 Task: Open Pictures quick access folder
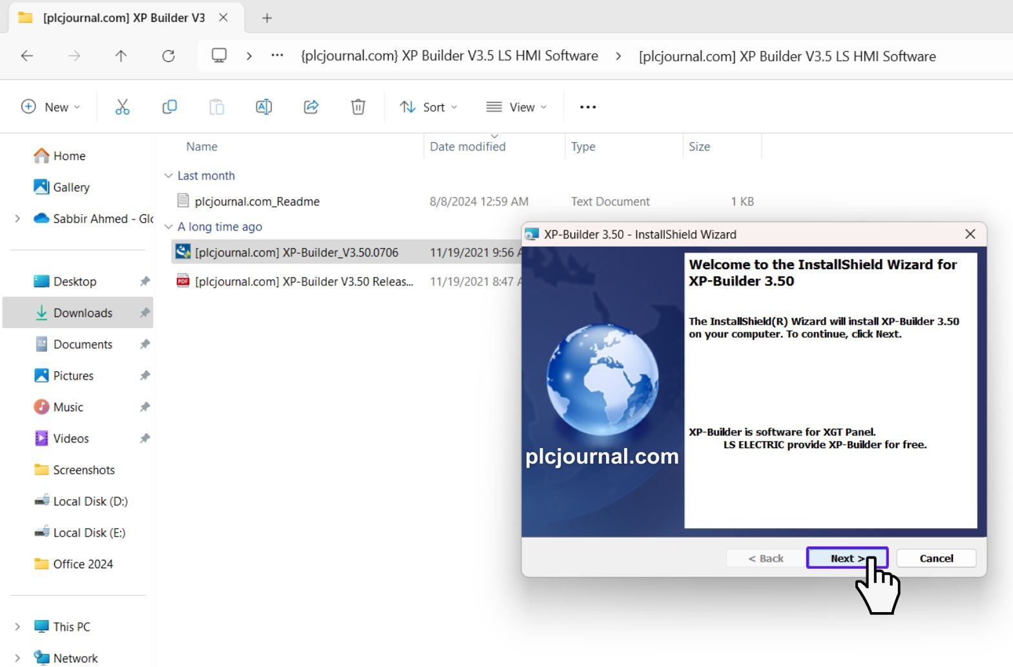(73, 376)
